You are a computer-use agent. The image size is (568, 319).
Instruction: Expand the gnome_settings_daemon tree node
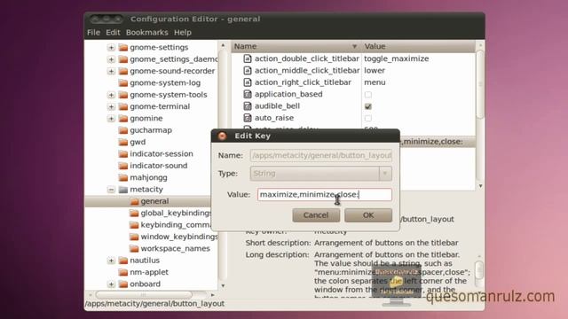click(x=111, y=59)
